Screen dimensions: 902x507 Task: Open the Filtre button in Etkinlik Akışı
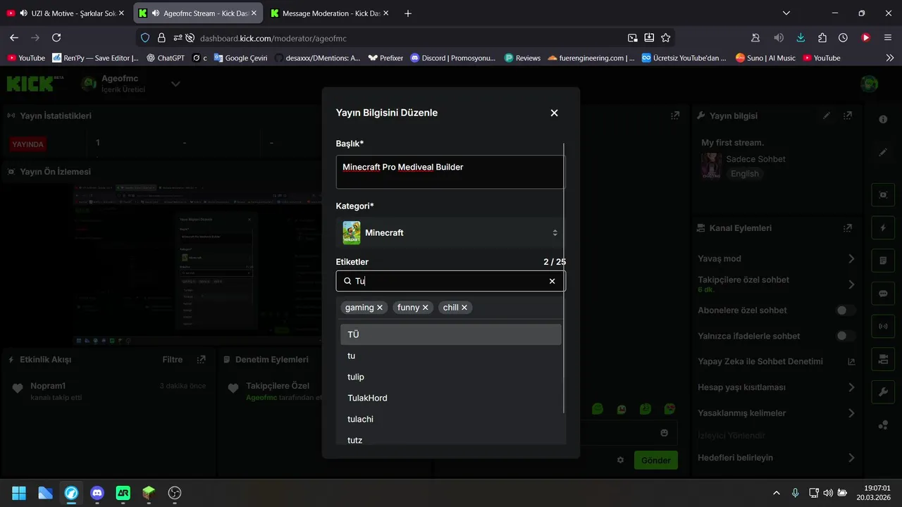pos(173,359)
